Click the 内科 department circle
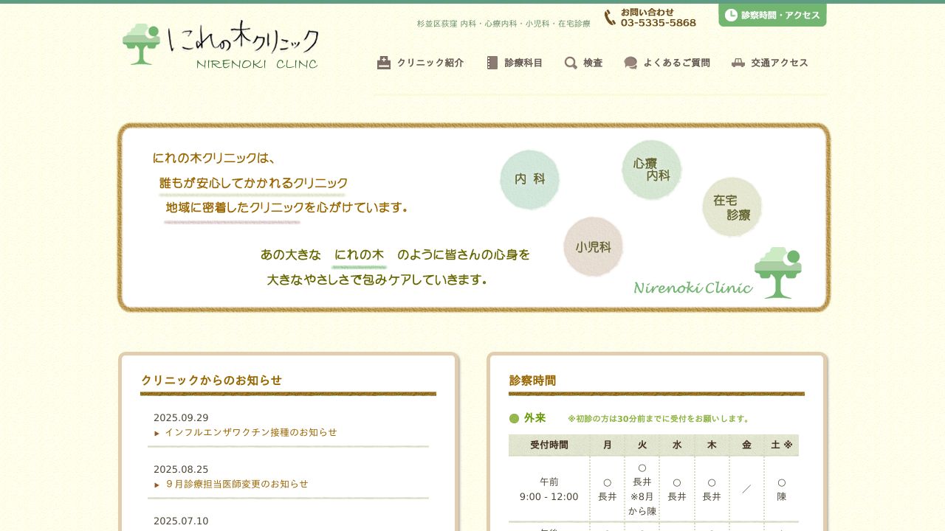This screenshot has height=531, width=945. pyautogui.click(x=529, y=179)
